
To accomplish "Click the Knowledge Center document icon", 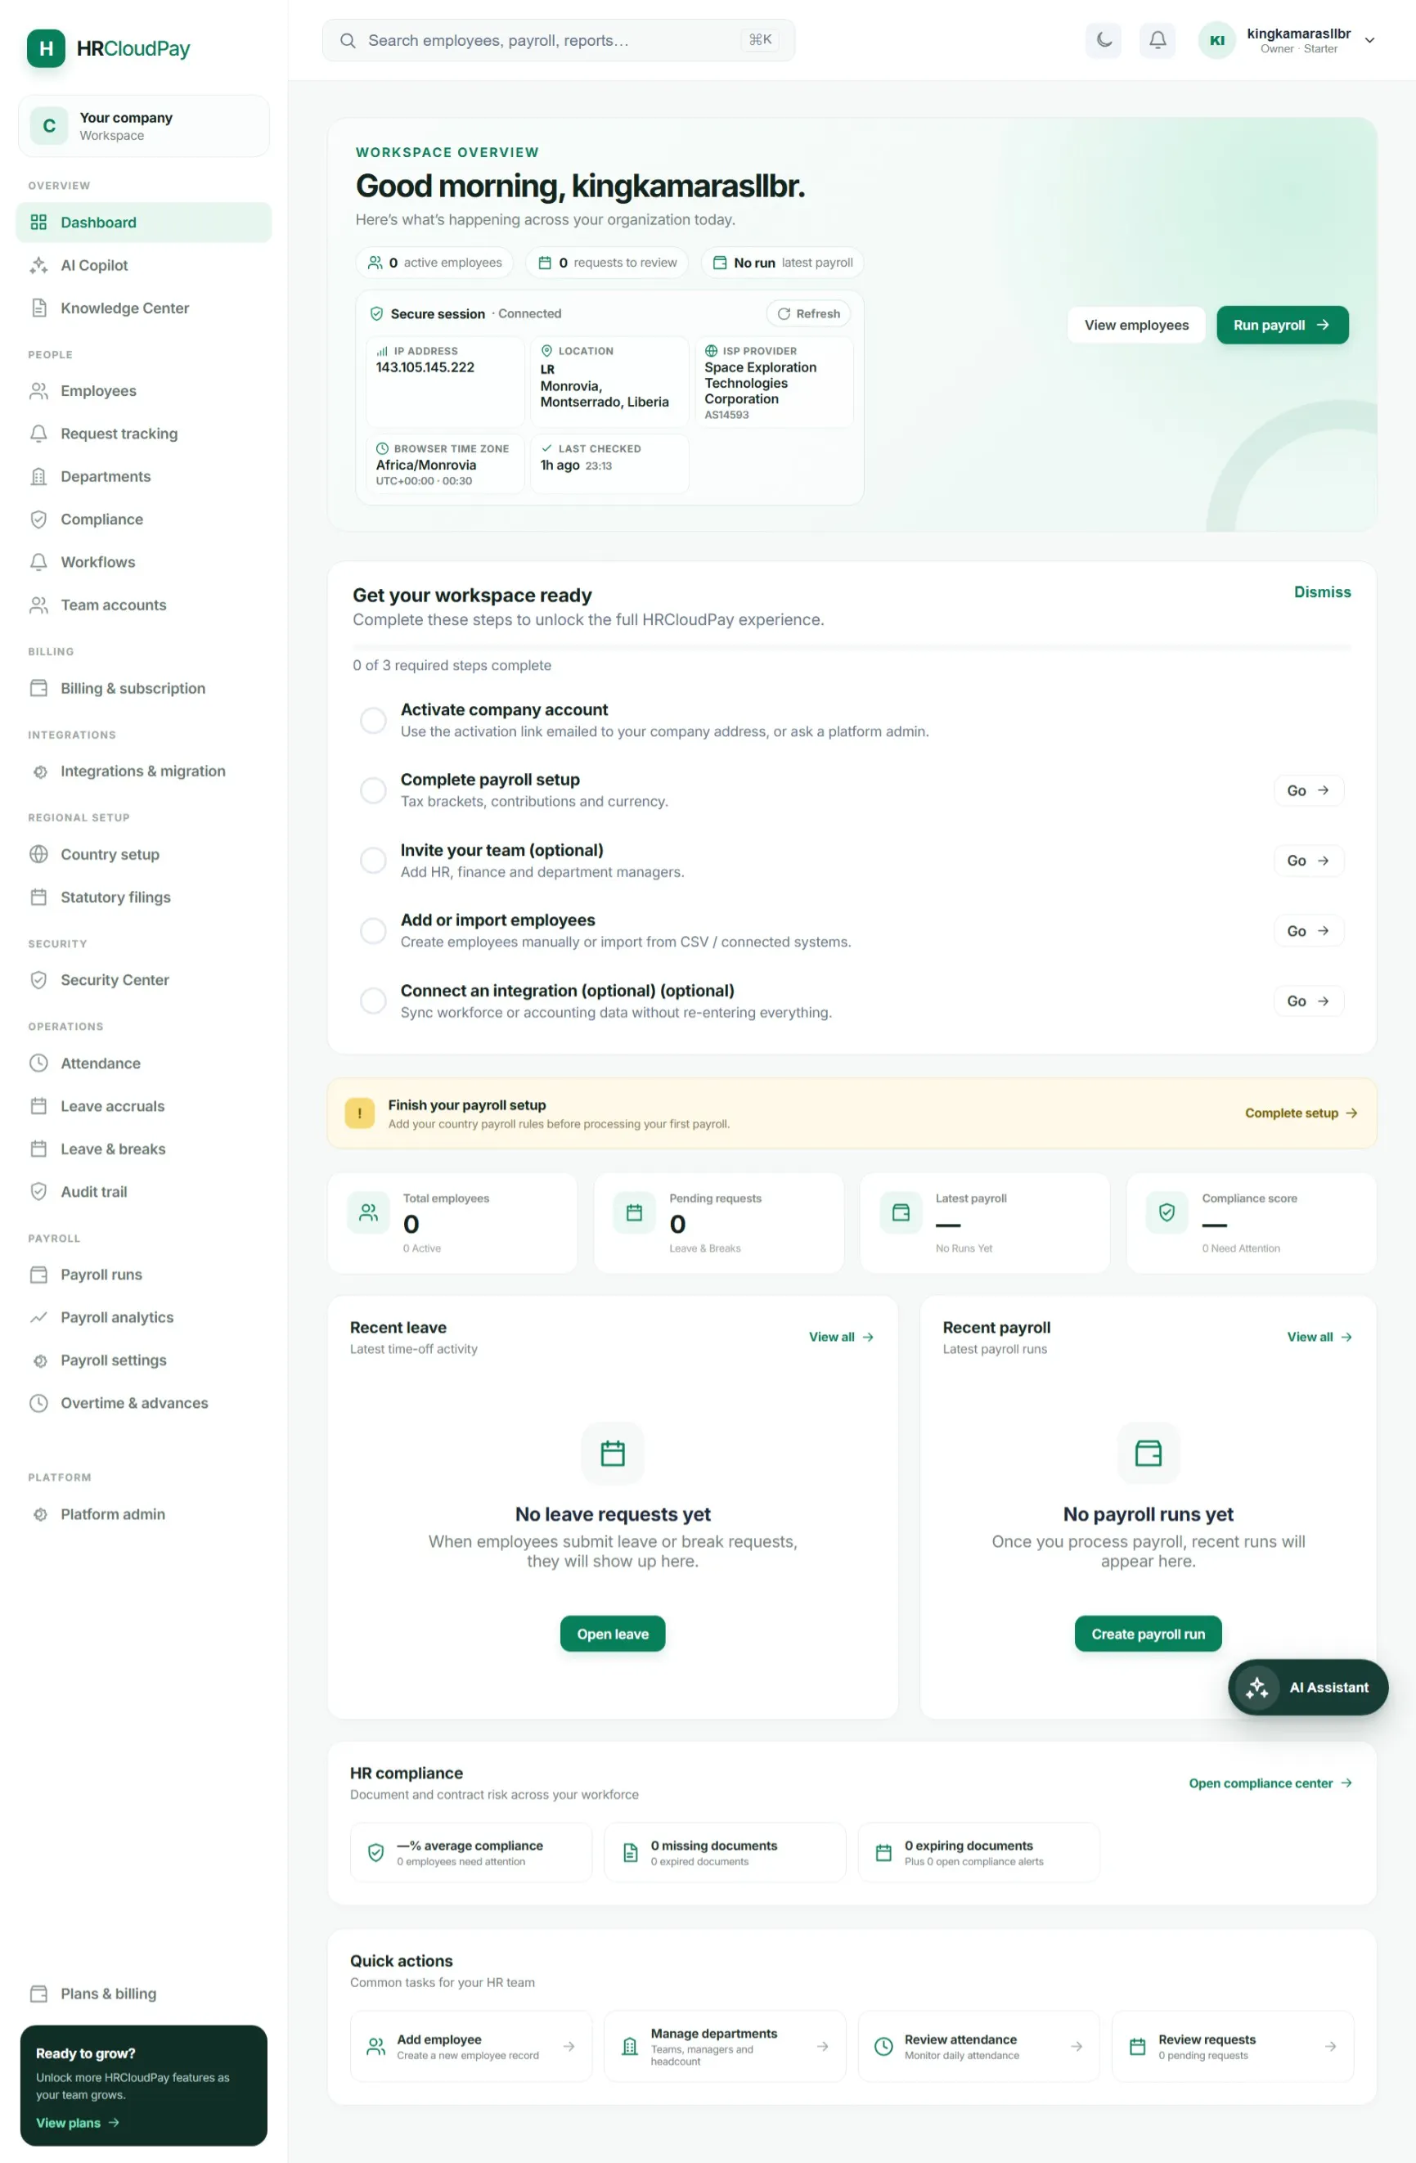I will (x=38, y=308).
